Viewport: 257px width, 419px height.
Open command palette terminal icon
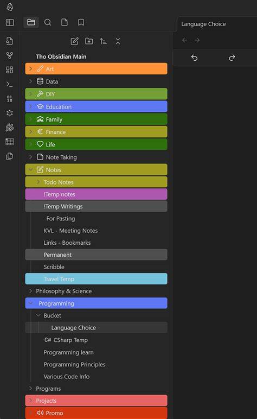pyautogui.click(x=10, y=85)
